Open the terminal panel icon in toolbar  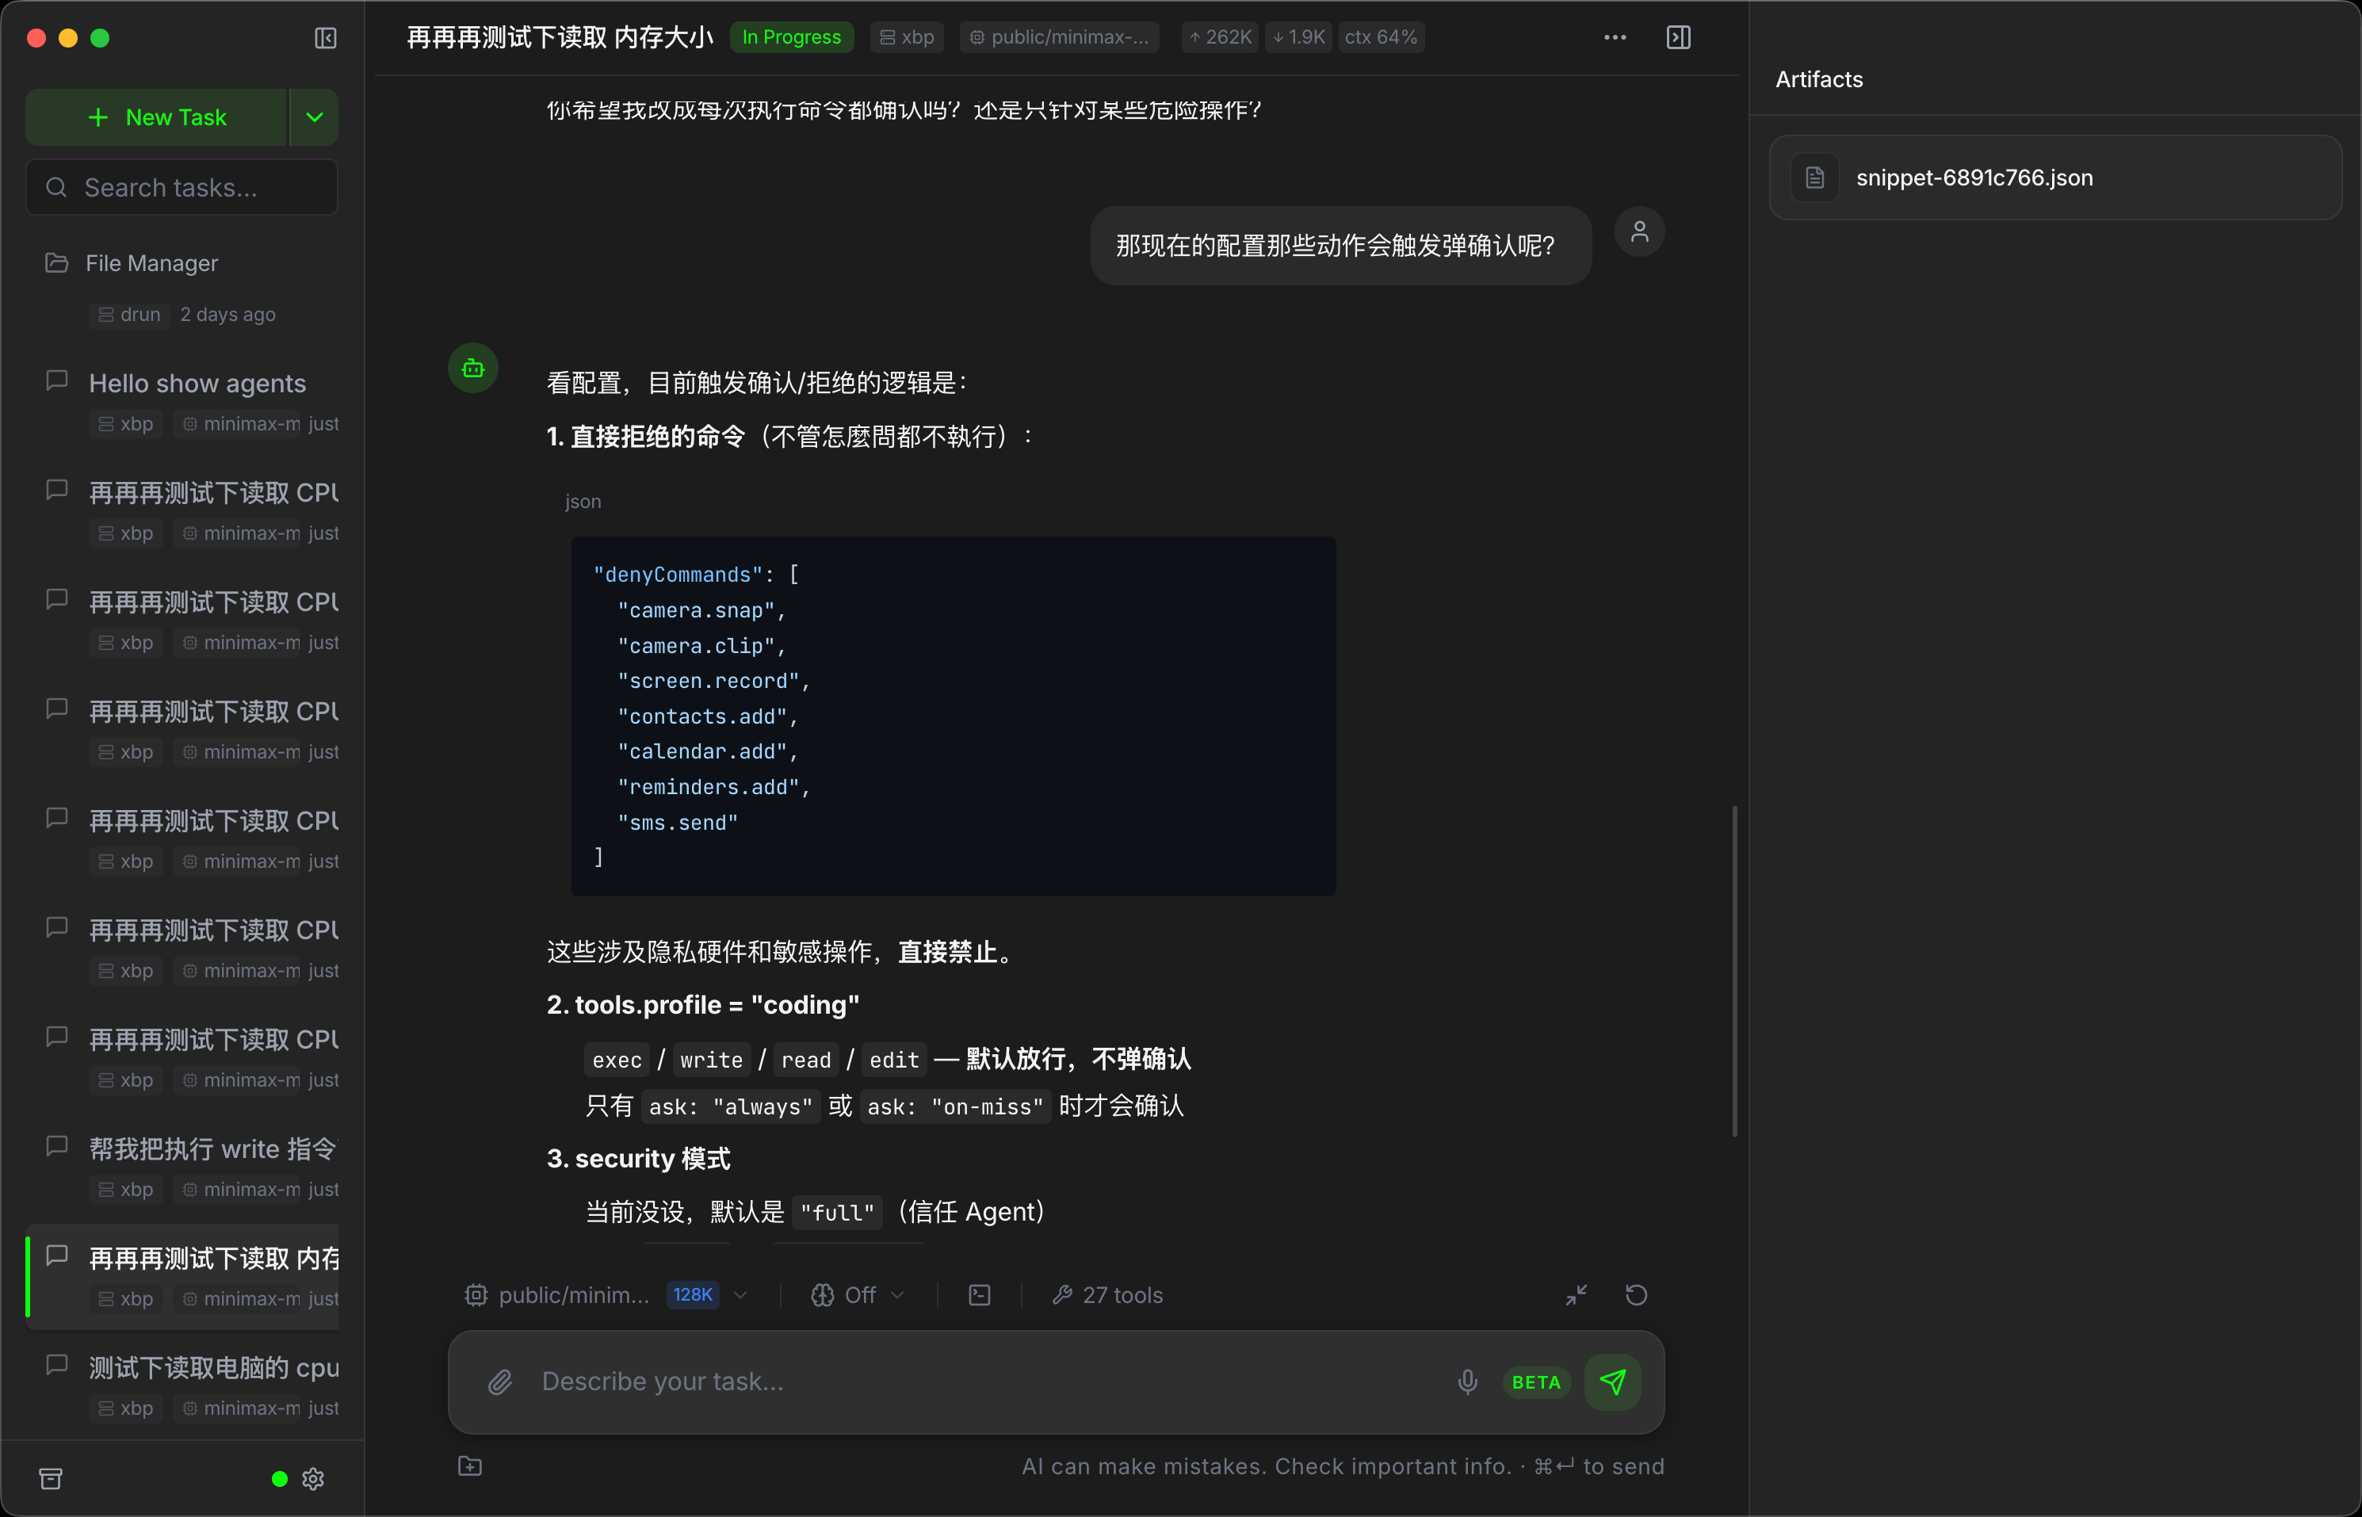(x=979, y=1295)
